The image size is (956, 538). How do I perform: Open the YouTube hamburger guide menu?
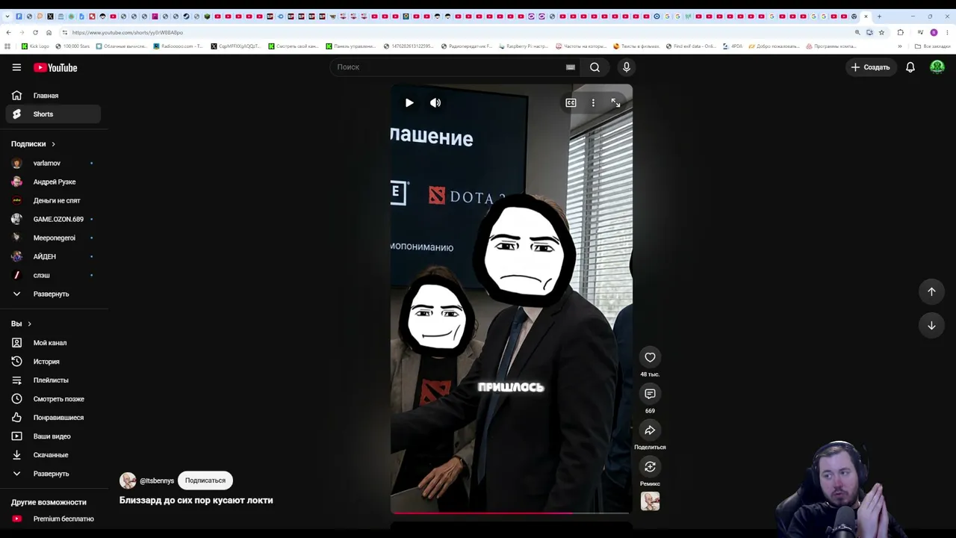(x=16, y=67)
